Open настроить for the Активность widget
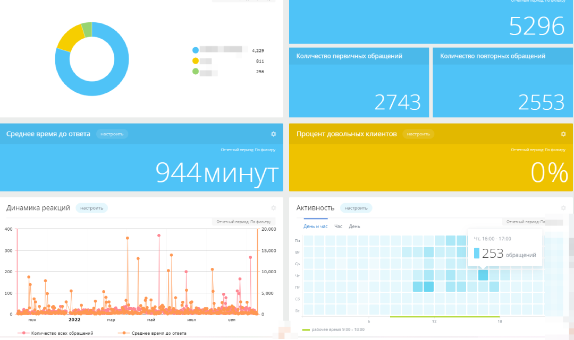This screenshot has height=340, width=574. (x=356, y=208)
